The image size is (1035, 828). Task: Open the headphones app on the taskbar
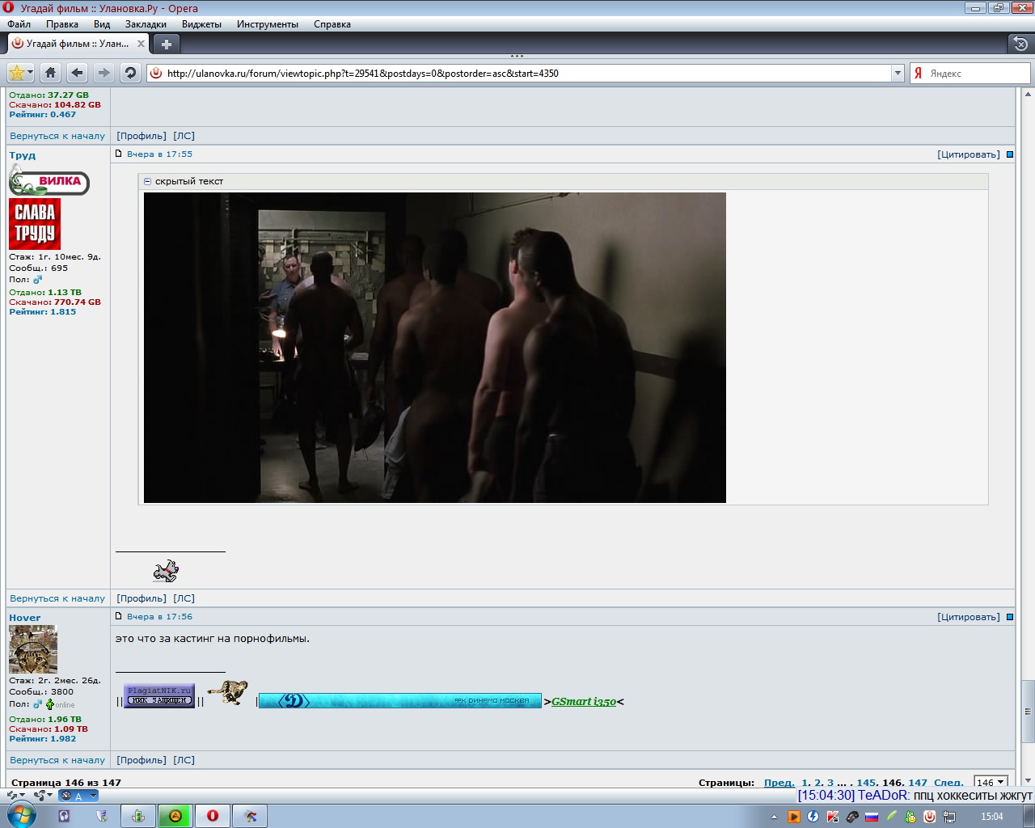pos(64,816)
